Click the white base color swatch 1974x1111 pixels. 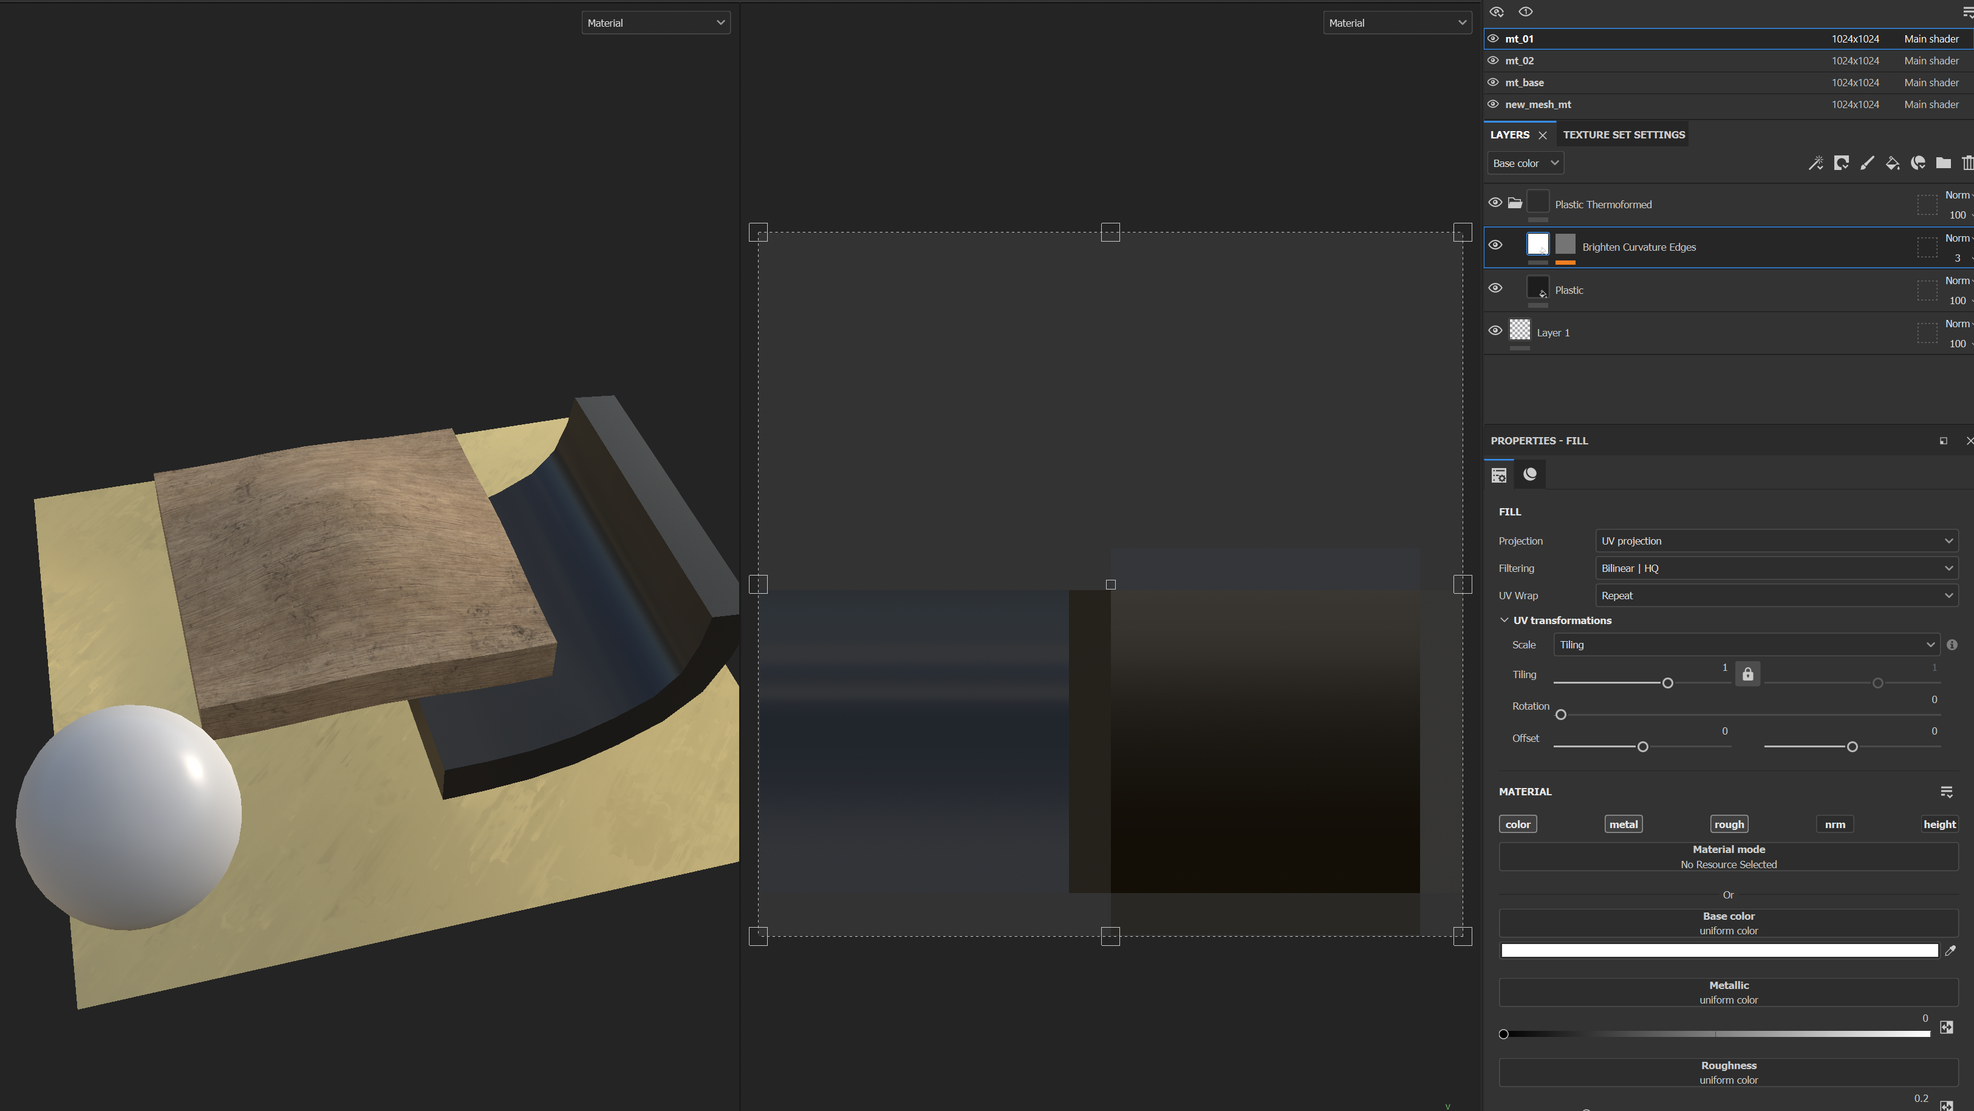coord(1719,951)
